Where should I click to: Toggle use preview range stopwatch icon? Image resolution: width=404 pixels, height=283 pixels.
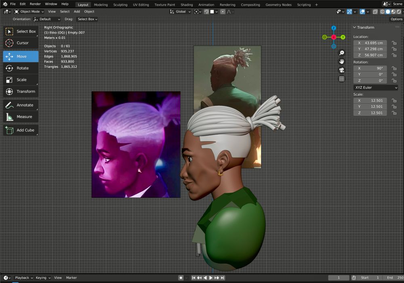point(354,278)
